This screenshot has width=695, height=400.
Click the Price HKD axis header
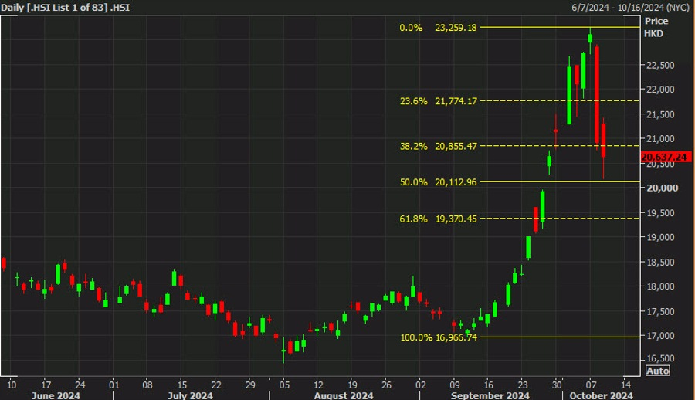[x=656, y=27]
